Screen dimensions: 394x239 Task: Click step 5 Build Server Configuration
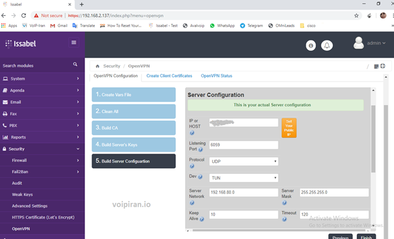tap(134, 161)
